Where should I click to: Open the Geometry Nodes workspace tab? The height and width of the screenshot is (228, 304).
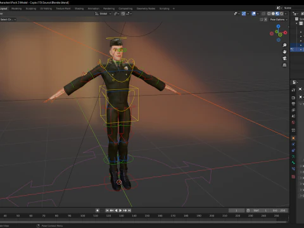click(x=146, y=9)
